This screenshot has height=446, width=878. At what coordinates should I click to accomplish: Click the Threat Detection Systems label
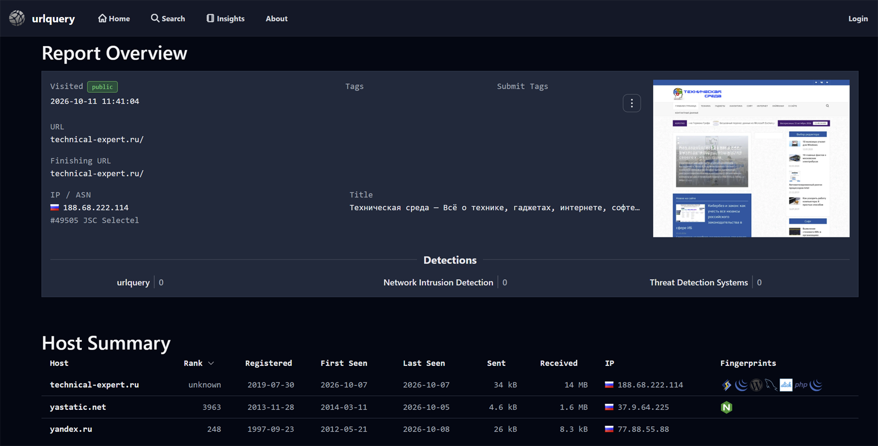[x=699, y=283]
